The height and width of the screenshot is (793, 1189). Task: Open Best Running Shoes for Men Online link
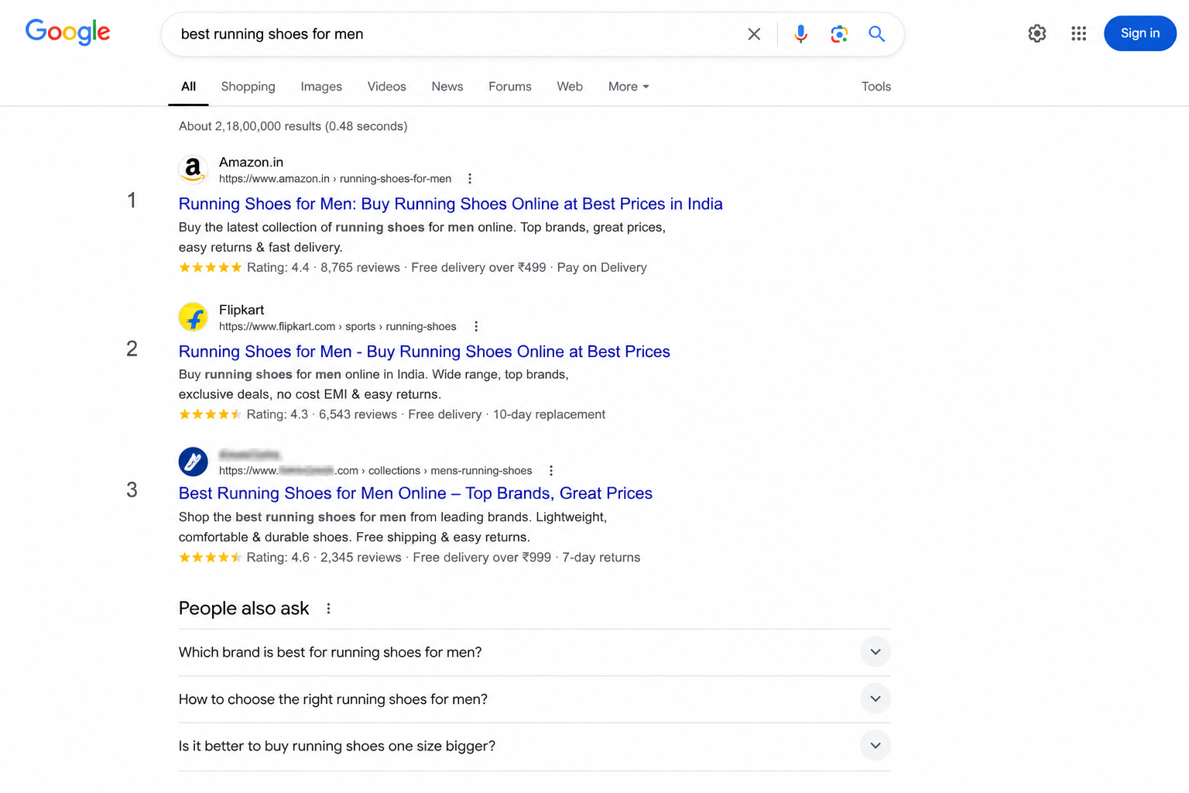pos(416,493)
